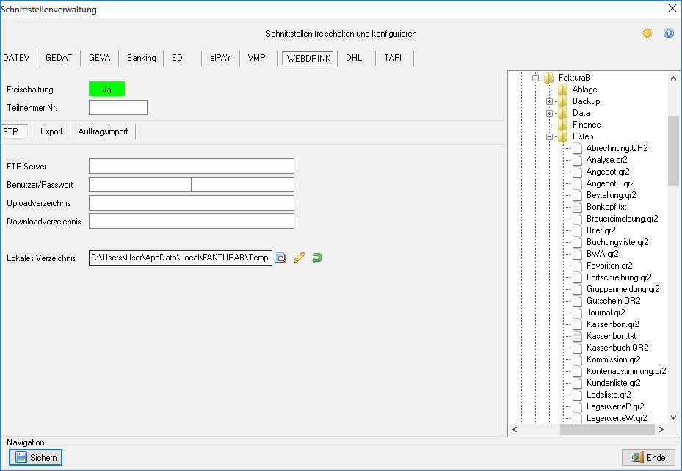Screen dimensions: 682x471
Task: Click the tree scroll up arrow
Action: [x=673, y=78]
